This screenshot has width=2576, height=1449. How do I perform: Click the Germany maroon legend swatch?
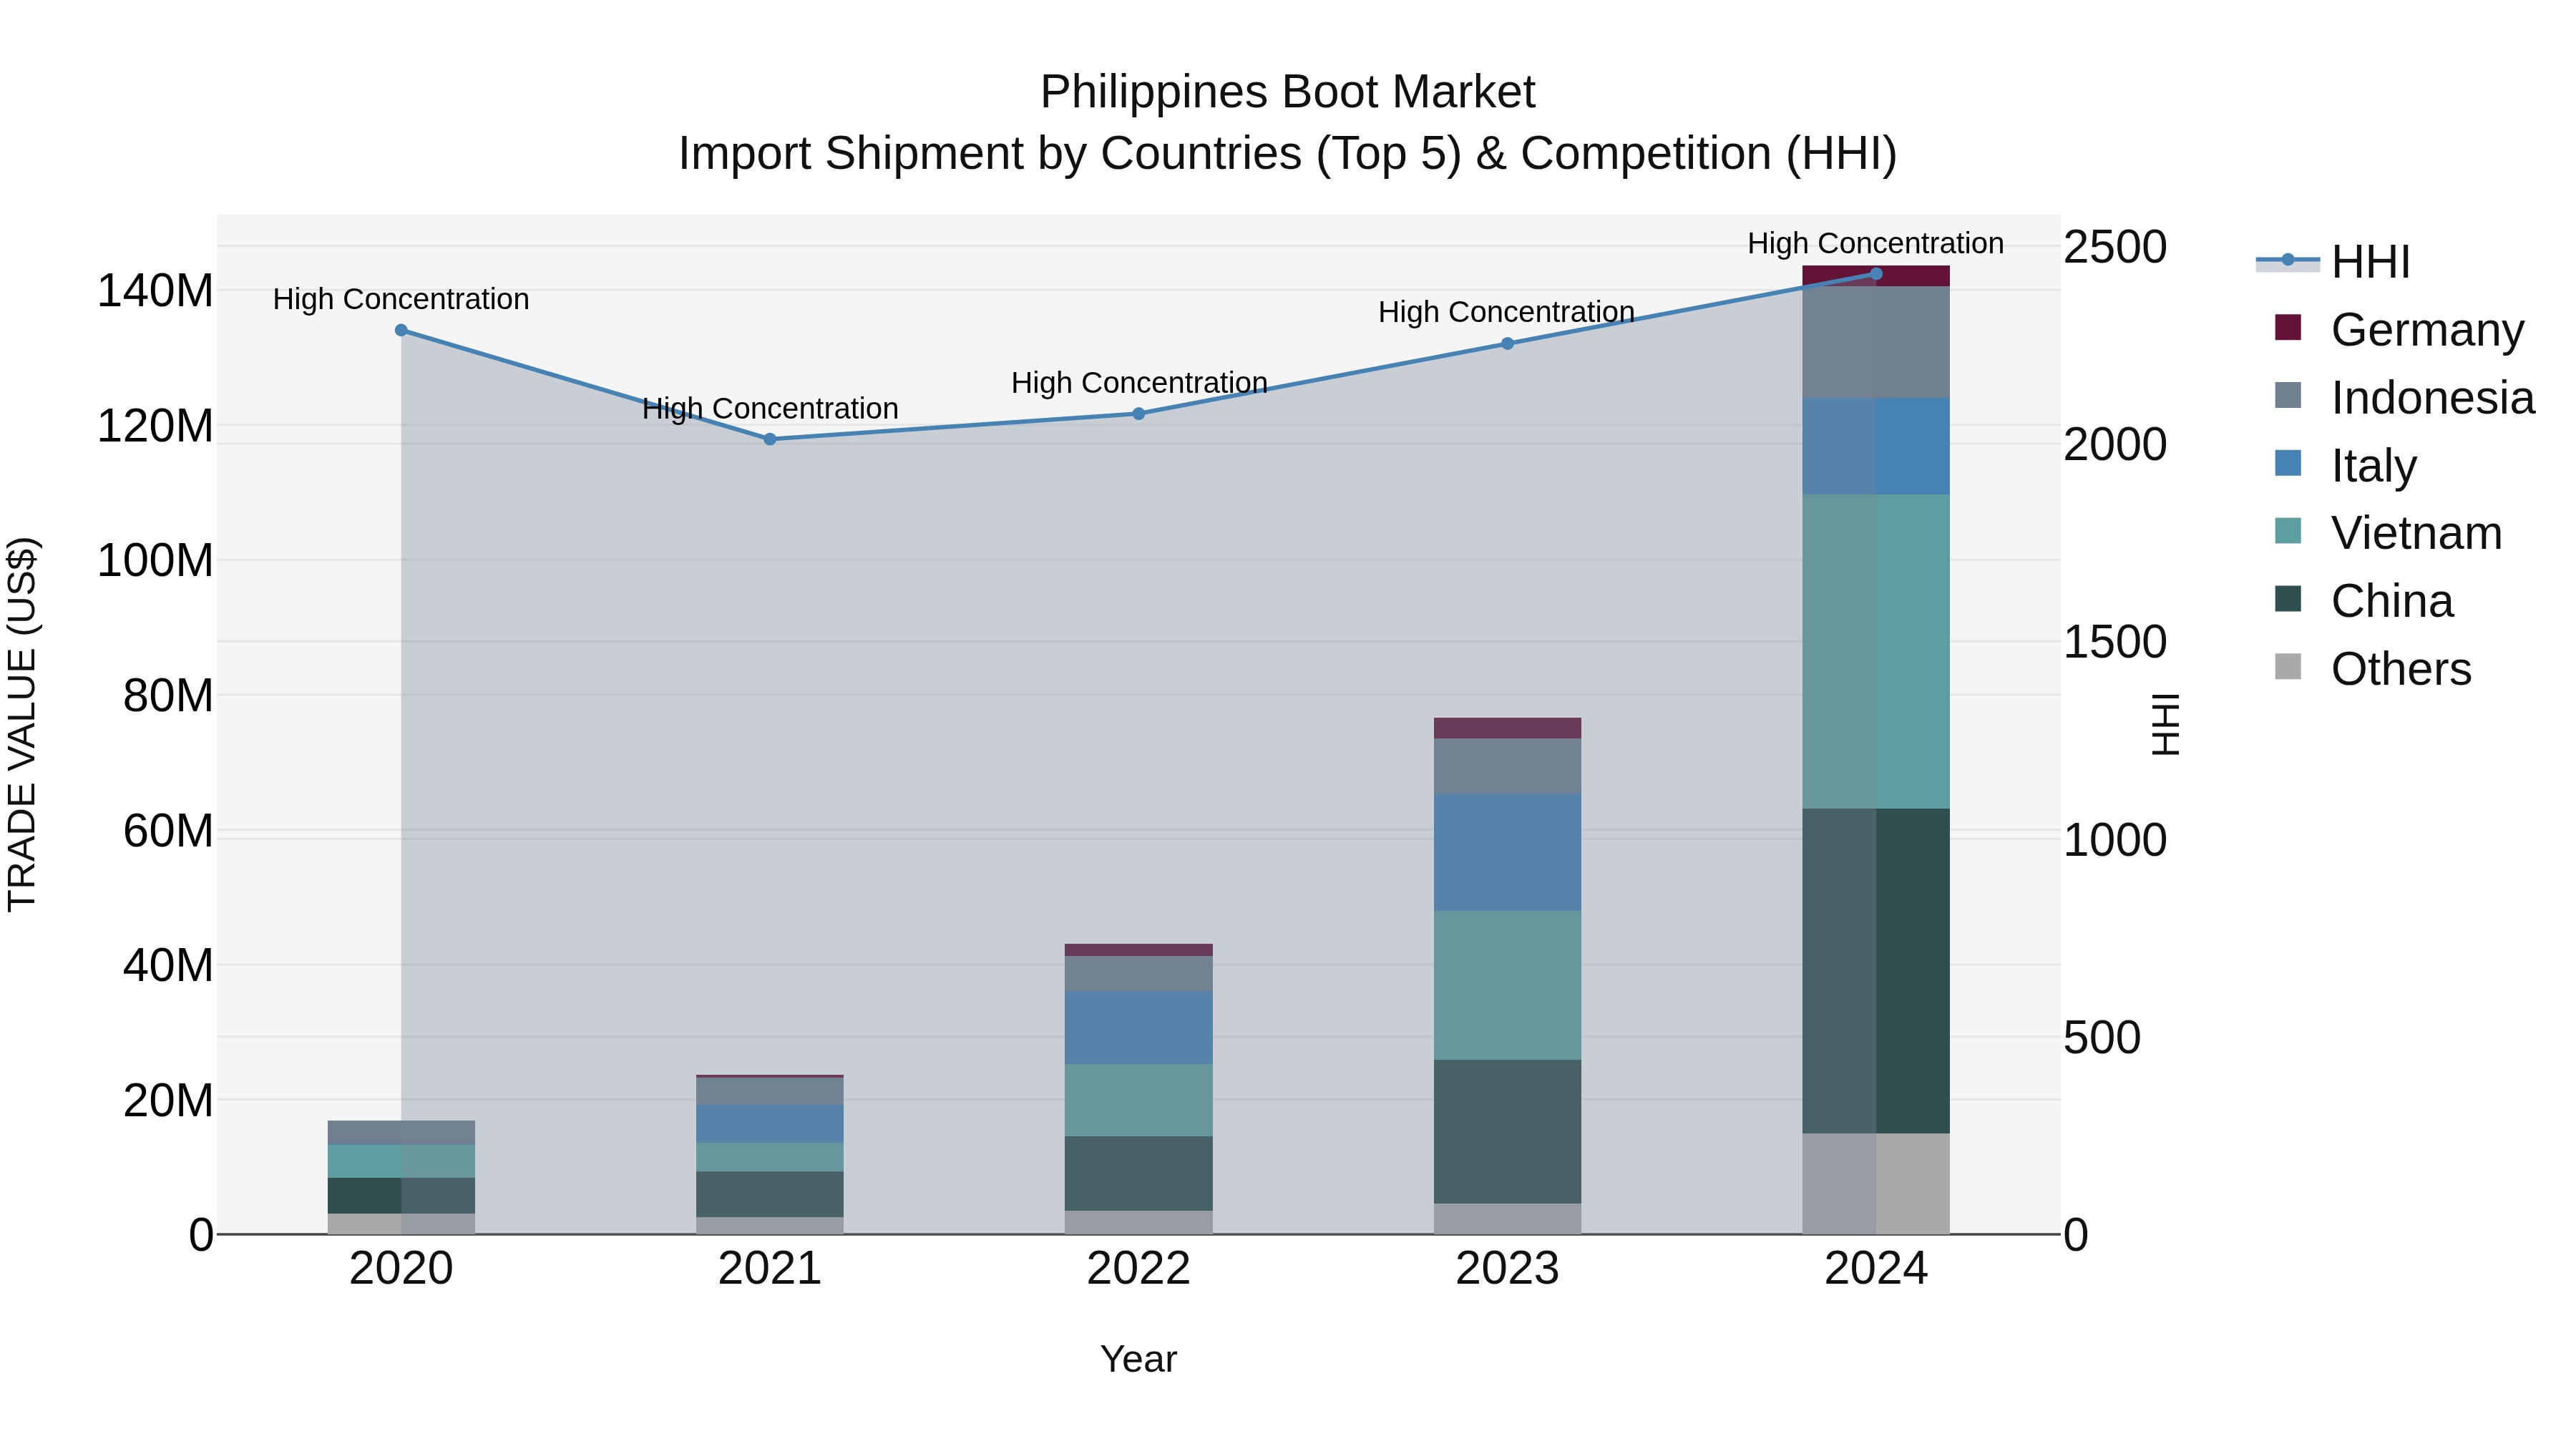coord(2288,327)
